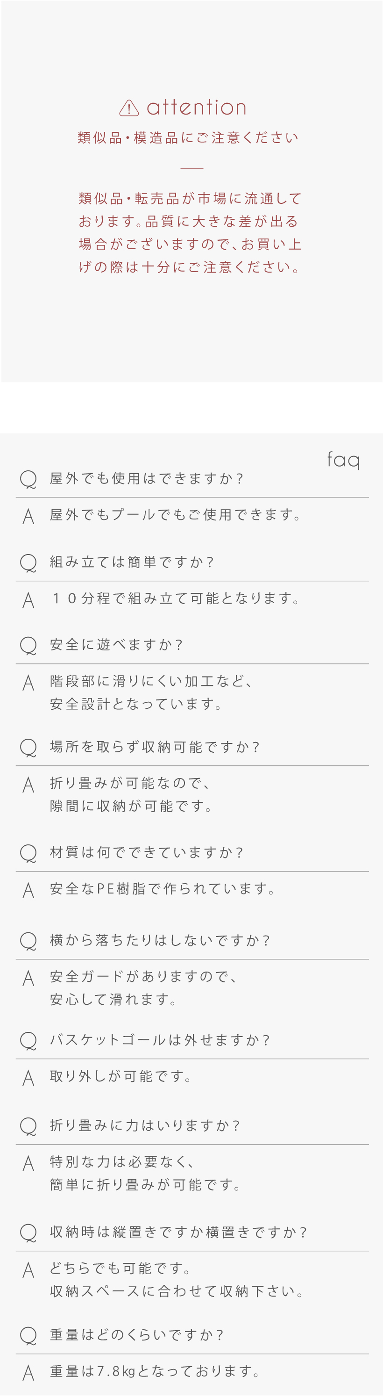The width and height of the screenshot is (383, 1398).
Task: Click the A icon beside 安全ガードがありますので
Action: [x=28, y=979]
